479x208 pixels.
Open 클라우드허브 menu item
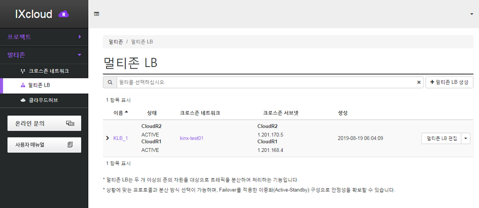point(44,101)
